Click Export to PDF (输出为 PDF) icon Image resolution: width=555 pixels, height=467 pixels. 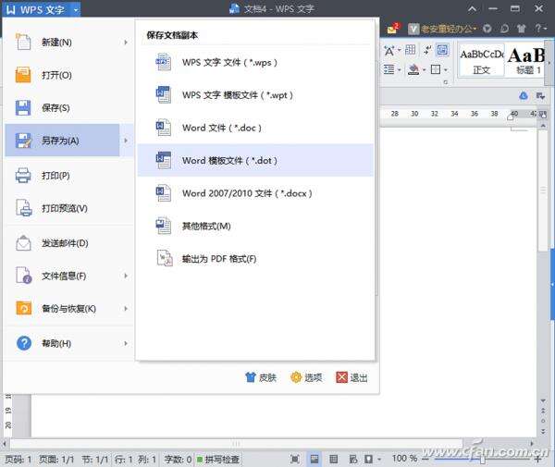pyautogui.click(x=165, y=259)
